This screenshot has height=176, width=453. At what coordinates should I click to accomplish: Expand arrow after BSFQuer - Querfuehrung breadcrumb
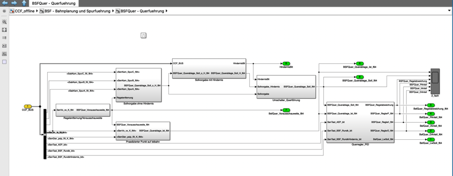[x=166, y=11]
